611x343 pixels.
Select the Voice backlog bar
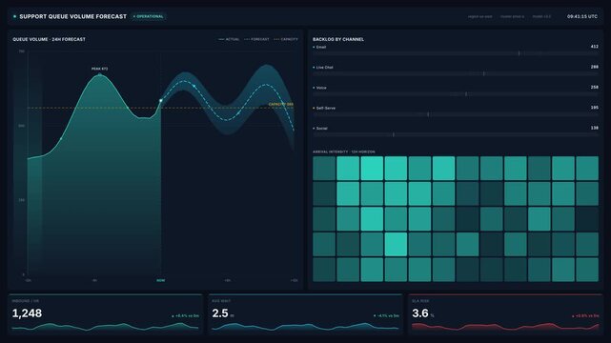455,93
